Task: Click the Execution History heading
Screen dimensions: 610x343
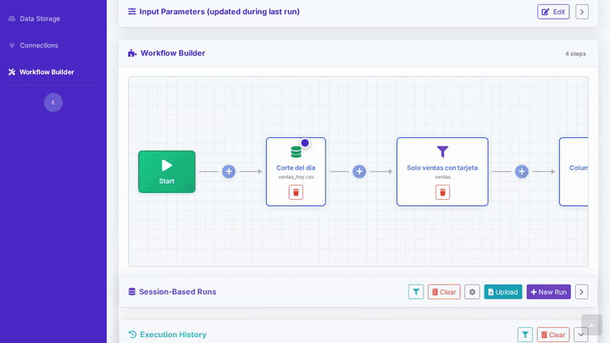Action: [173, 335]
